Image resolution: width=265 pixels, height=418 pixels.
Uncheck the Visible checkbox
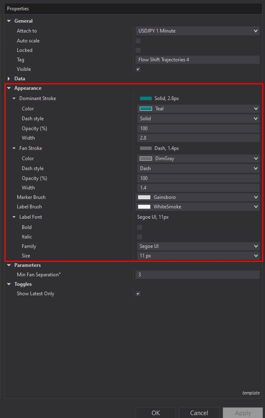coord(138,69)
